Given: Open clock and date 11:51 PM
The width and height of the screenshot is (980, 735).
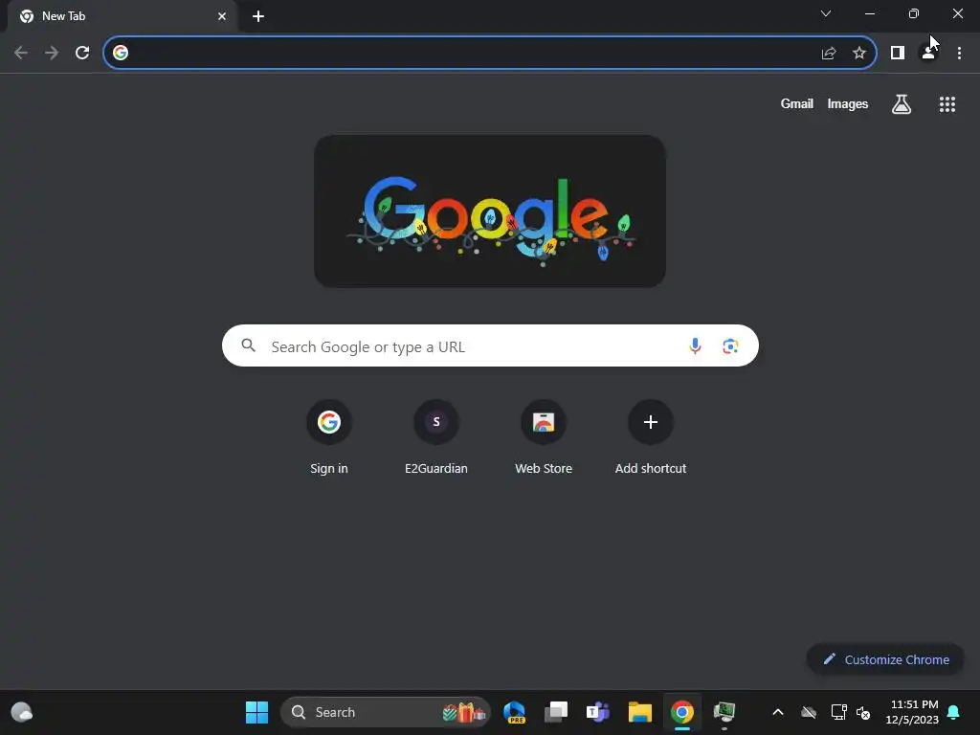Looking at the screenshot, I should (912, 712).
